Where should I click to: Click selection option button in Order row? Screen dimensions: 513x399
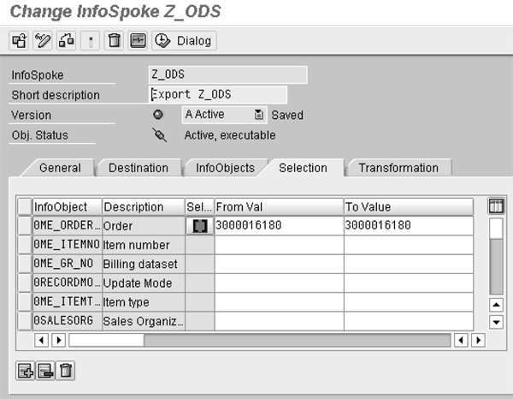click(x=199, y=226)
